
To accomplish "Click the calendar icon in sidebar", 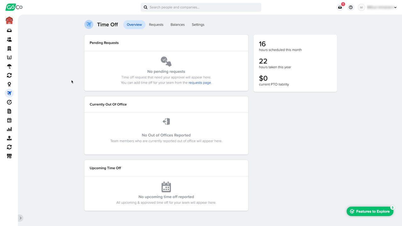I will point(9,120).
